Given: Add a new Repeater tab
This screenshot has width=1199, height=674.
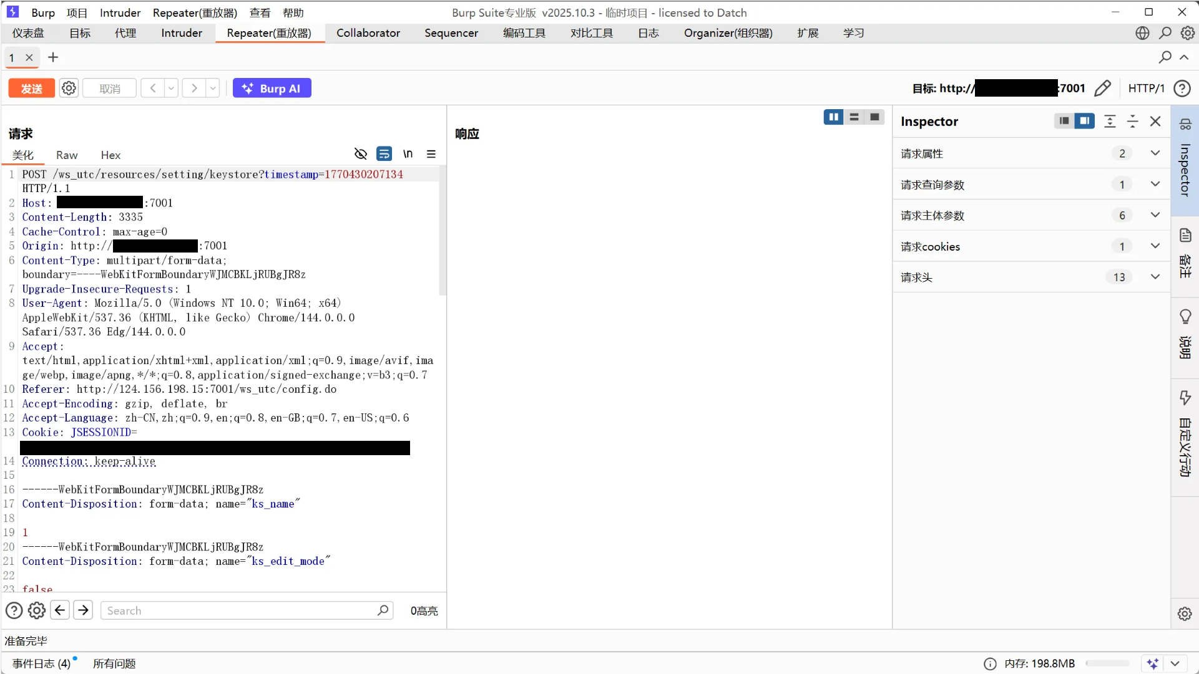Looking at the screenshot, I should (53, 57).
